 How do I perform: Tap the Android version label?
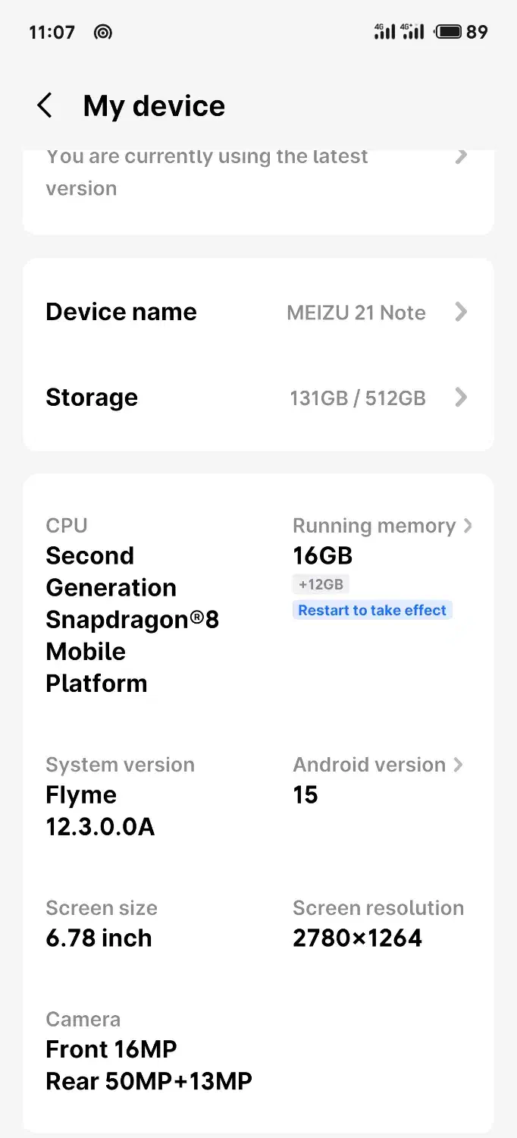point(369,765)
